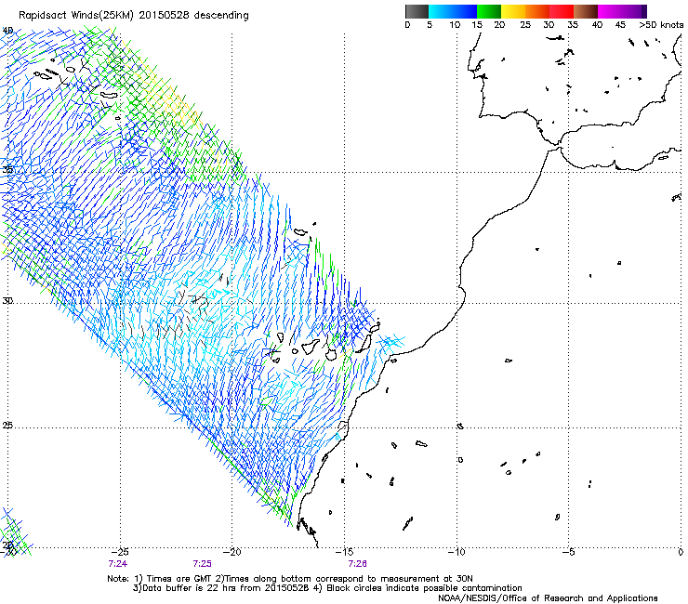Click the '10' legend scale label
Viewport: 688px width, 604px height.
pyautogui.click(x=455, y=24)
